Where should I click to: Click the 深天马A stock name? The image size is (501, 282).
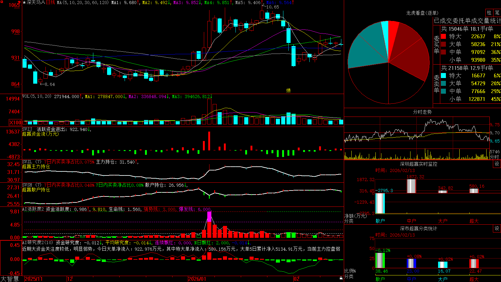pyautogui.click(x=36, y=3)
